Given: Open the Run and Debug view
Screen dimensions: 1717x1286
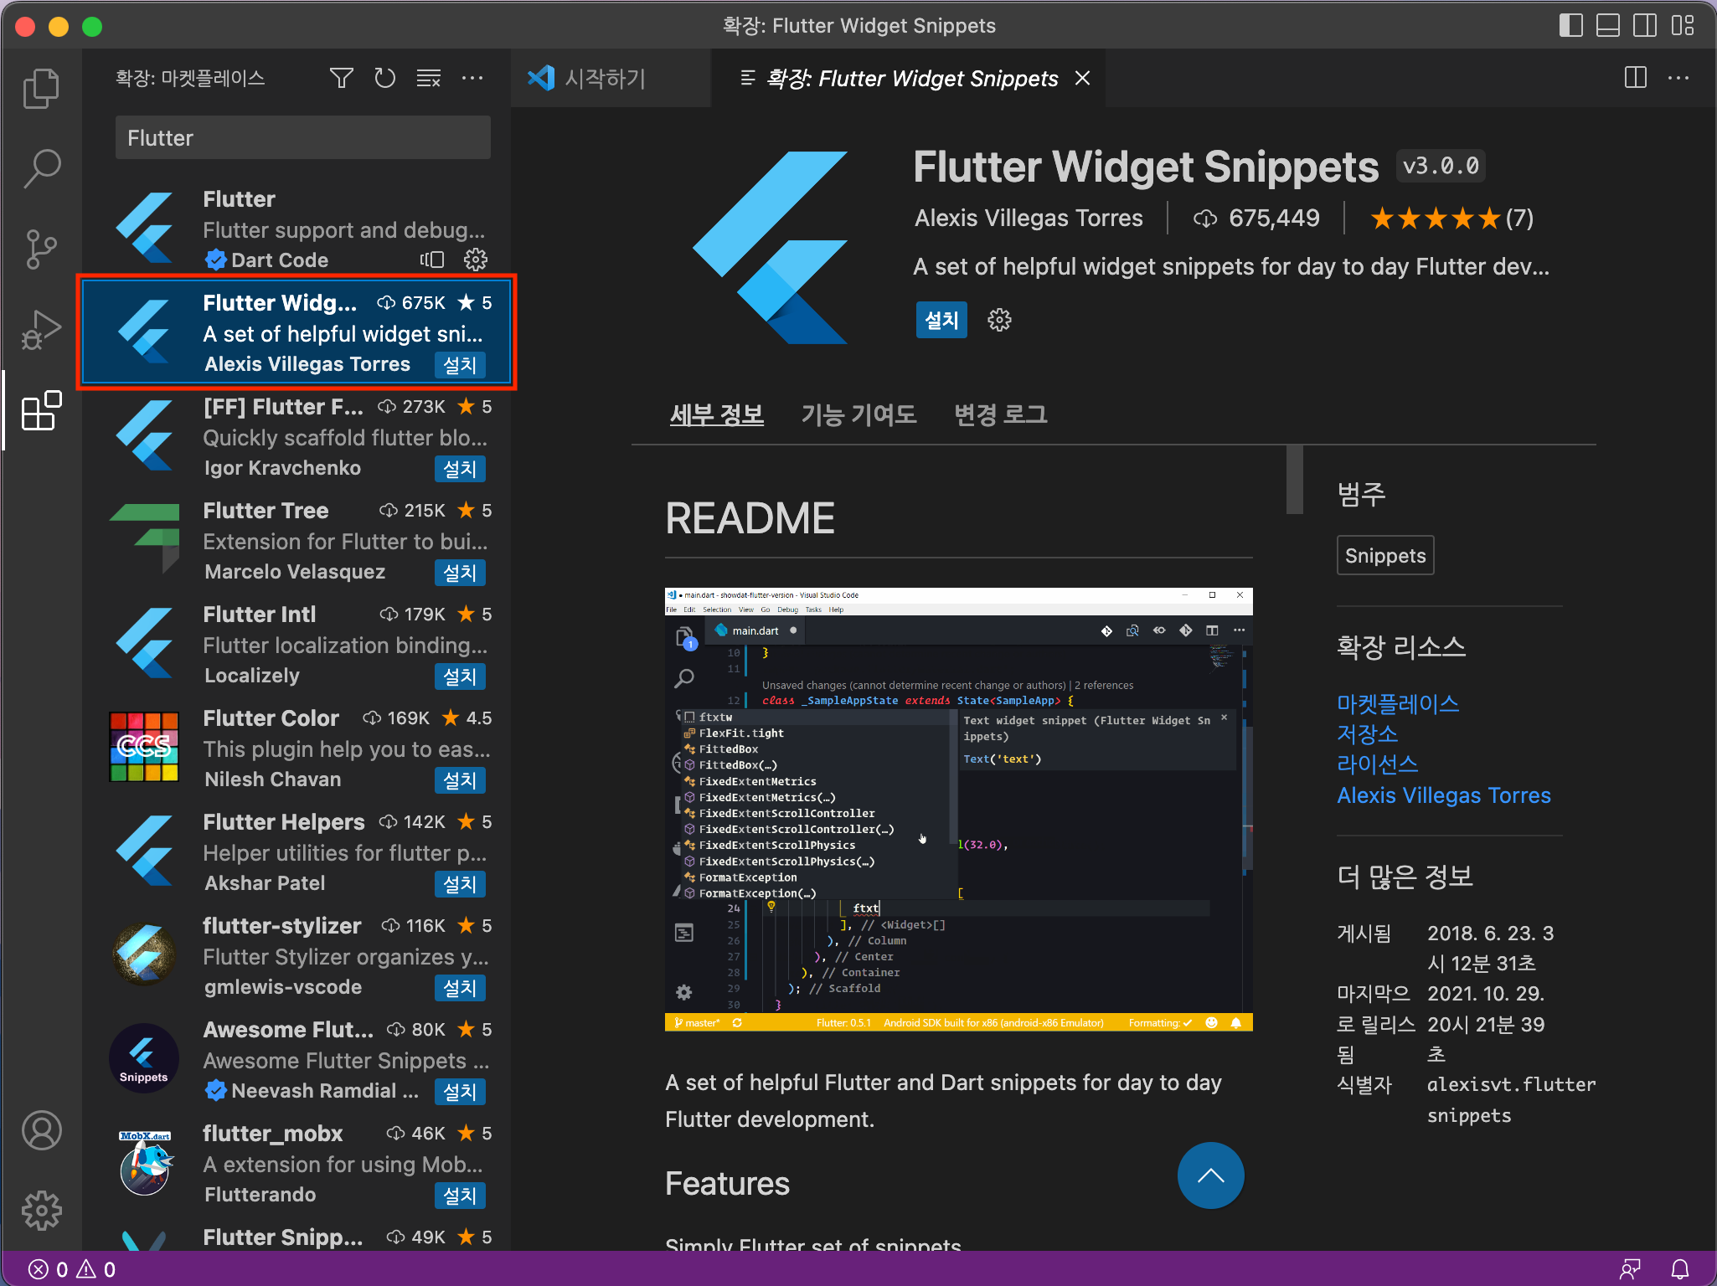Looking at the screenshot, I should (40, 330).
